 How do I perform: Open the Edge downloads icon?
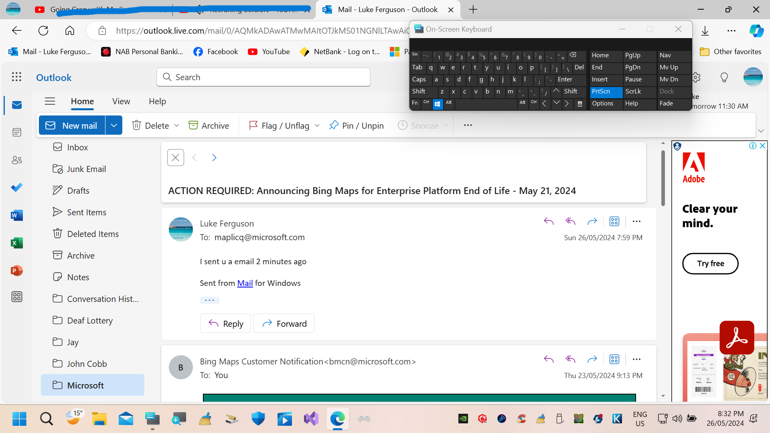705,31
